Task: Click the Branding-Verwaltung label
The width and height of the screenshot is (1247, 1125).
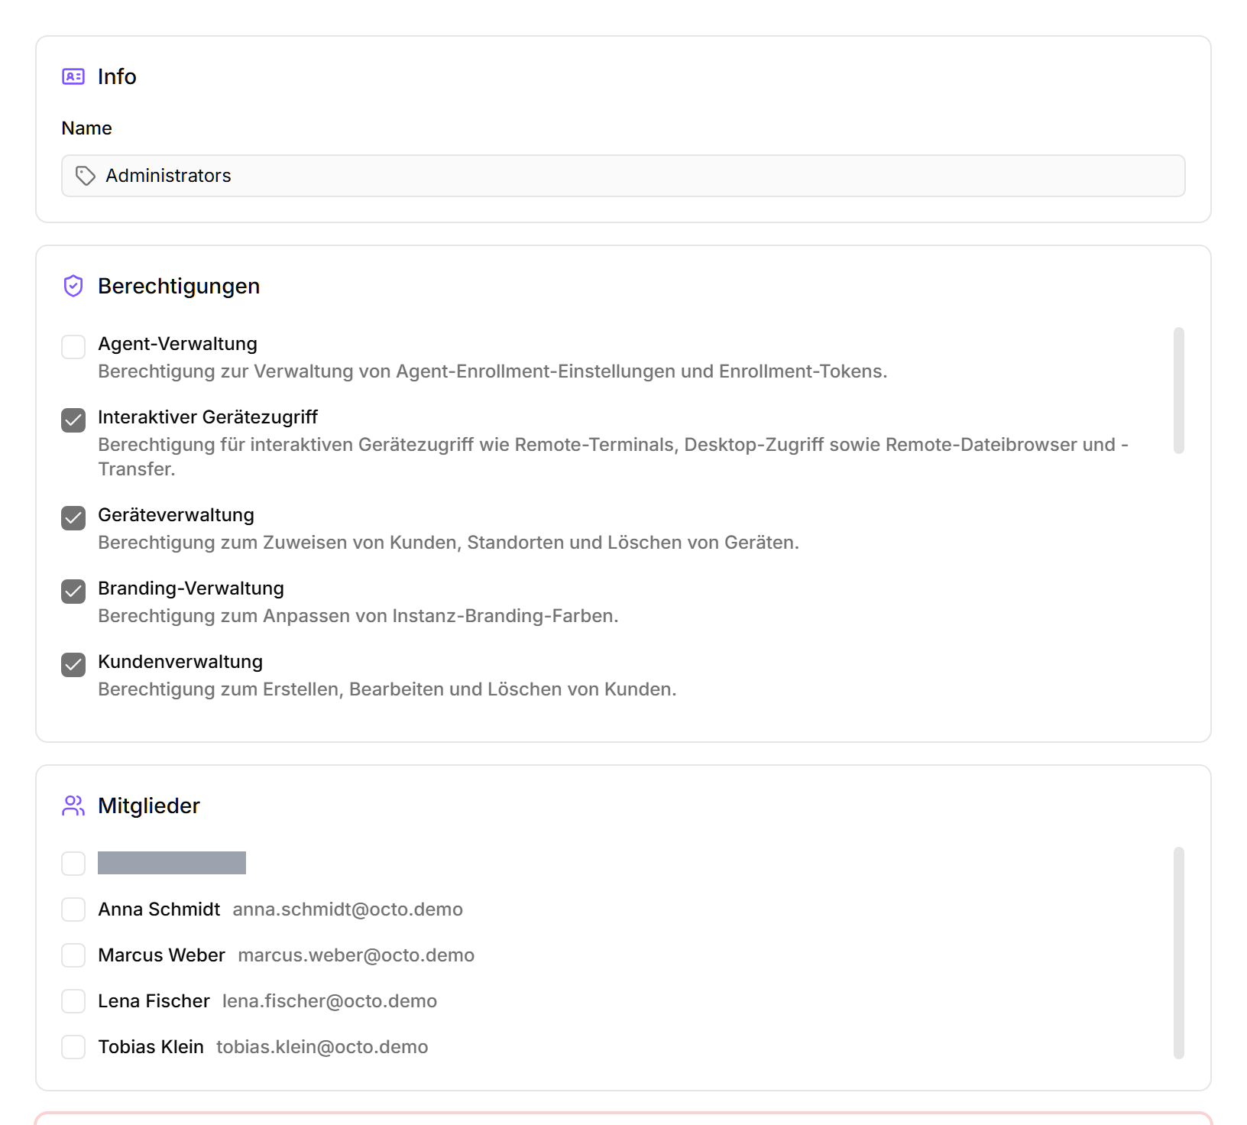Action: pos(191,588)
